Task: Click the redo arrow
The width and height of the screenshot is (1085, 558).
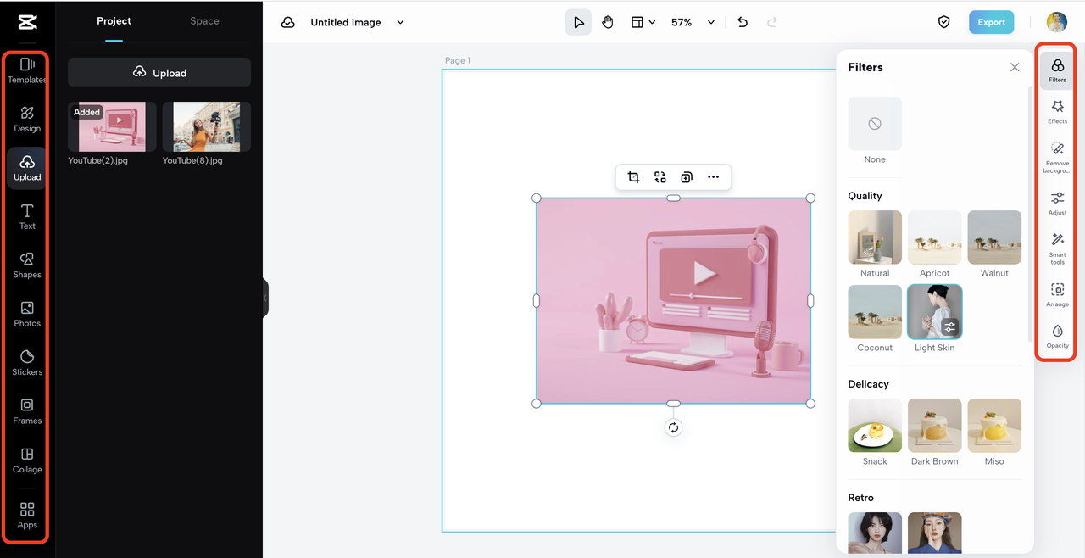Action: (771, 22)
